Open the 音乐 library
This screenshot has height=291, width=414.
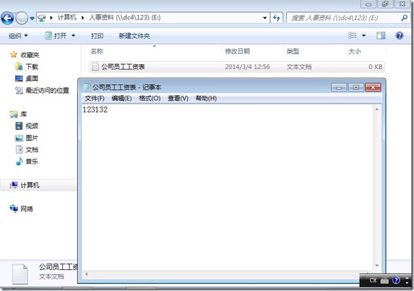coord(32,161)
